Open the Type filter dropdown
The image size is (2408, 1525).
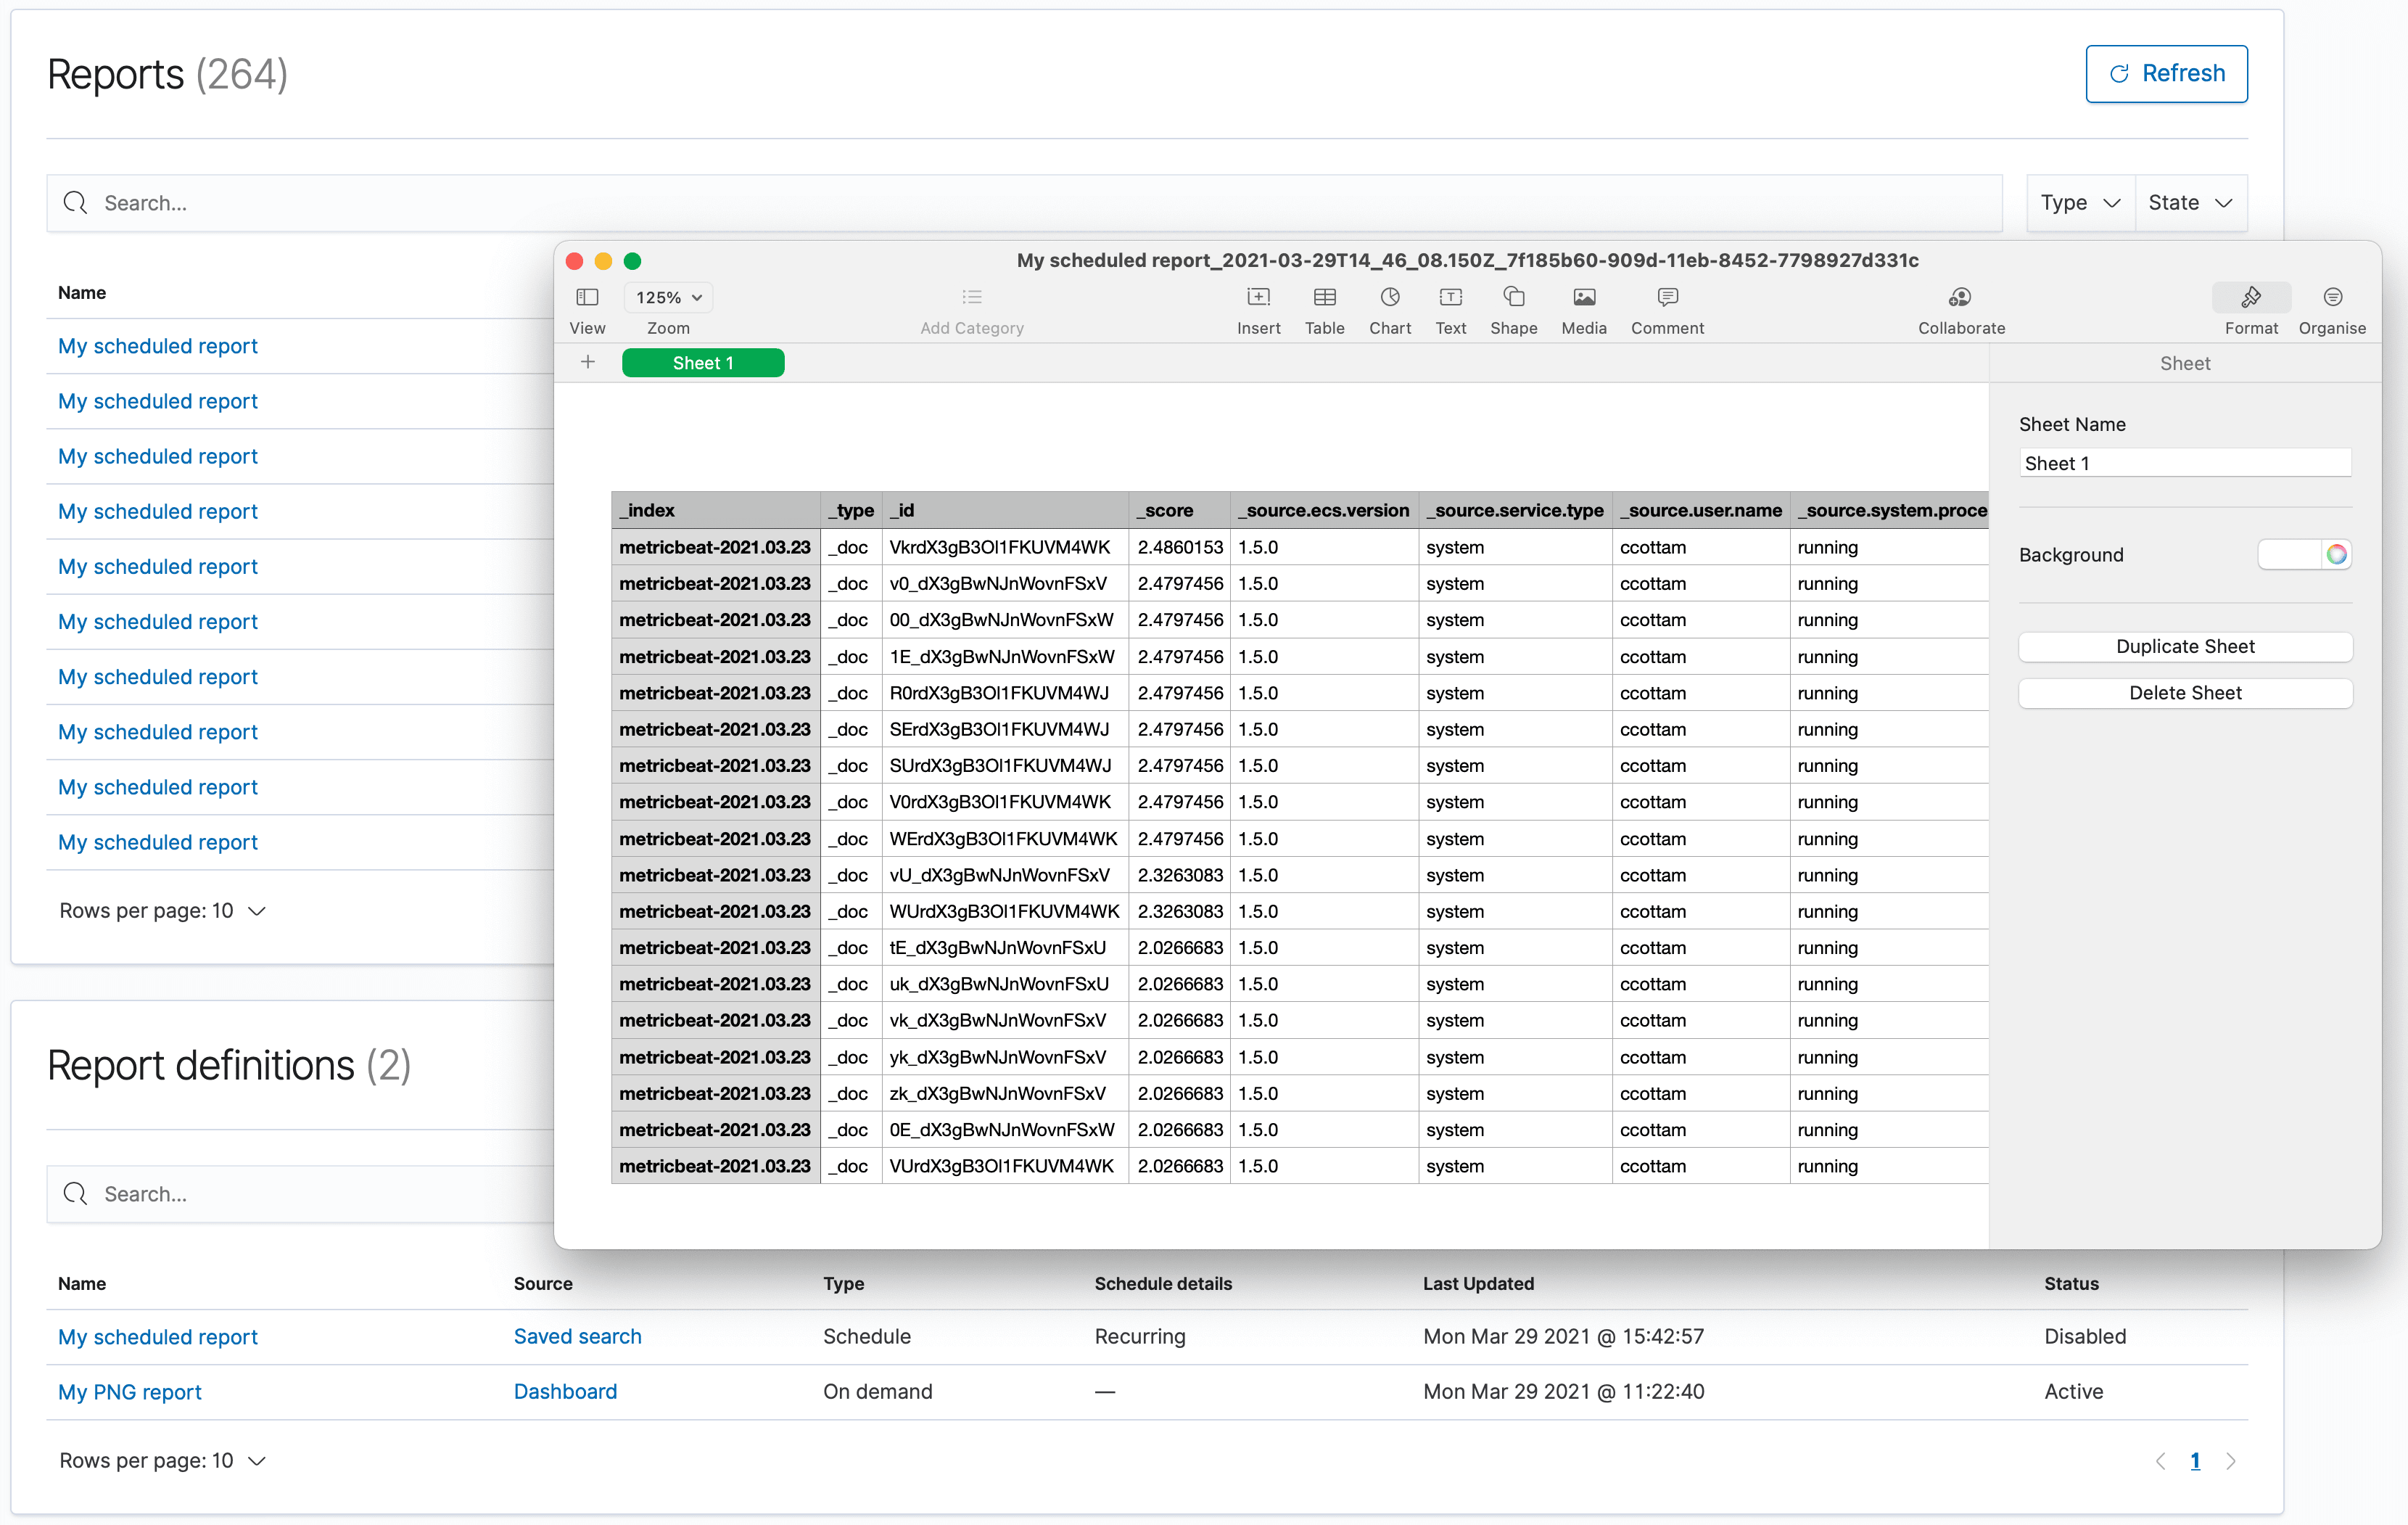[x=2079, y=202]
